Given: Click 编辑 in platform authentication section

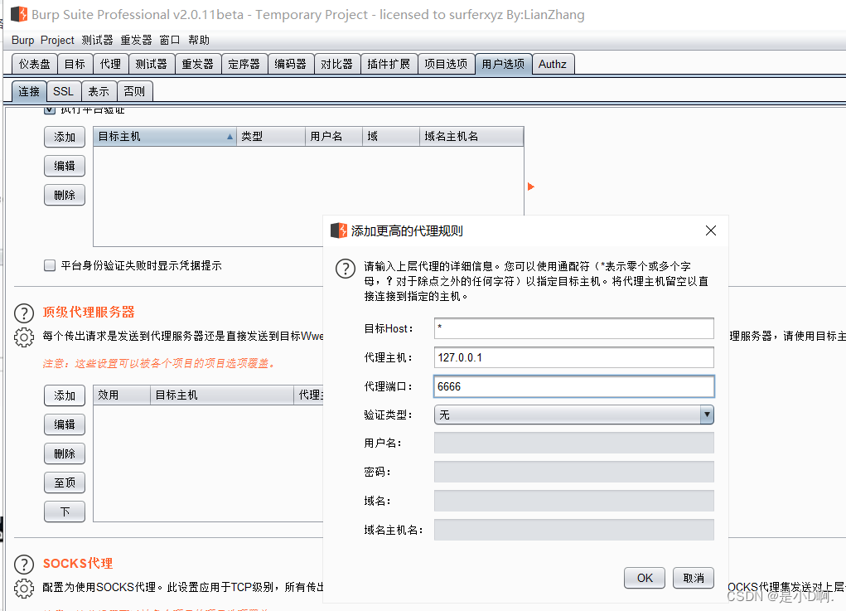Looking at the screenshot, I should (x=65, y=167).
